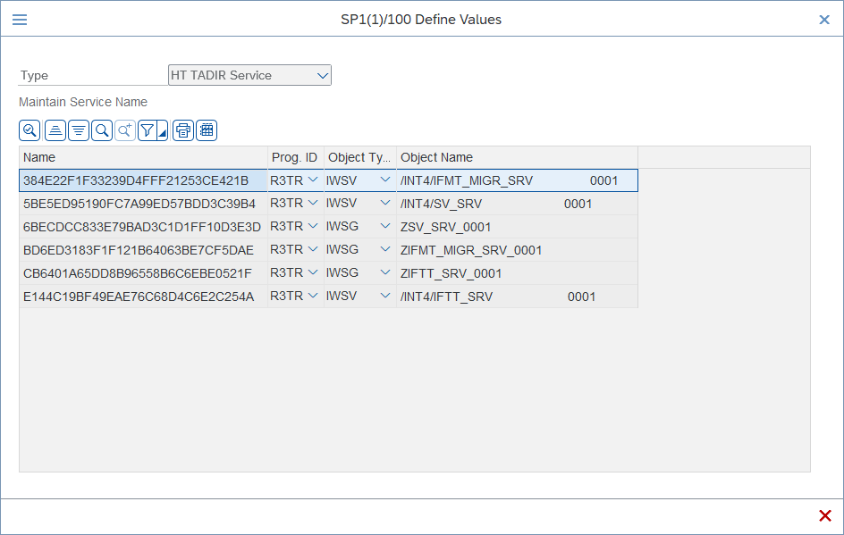This screenshot has height=535, width=844.
Task: Click object name ZSV_SRV_0001
Action: click(517, 227)
